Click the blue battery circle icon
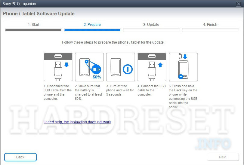The height and width of the screenshot is (165, 244). pyautogui.click(x=96, y=69)
